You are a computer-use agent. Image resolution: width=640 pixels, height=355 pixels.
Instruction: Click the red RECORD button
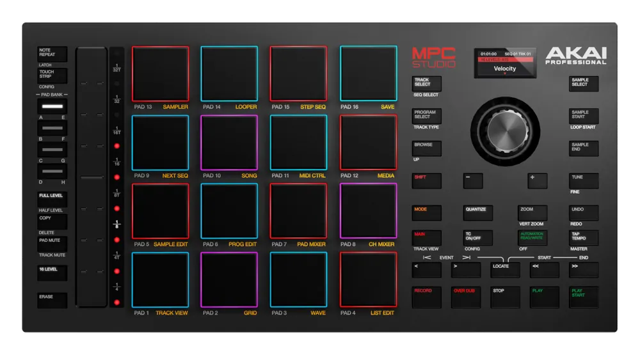tap(426, 297)
